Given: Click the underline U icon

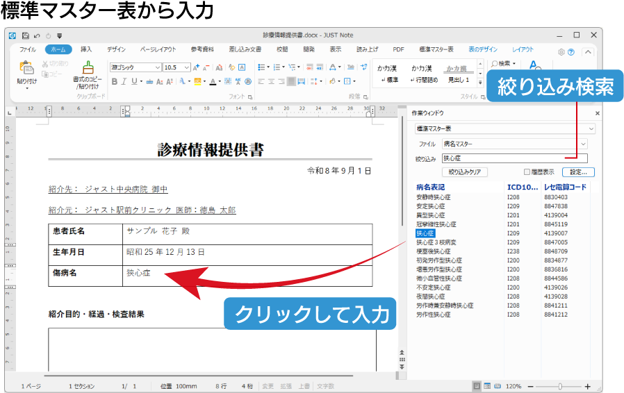Looking at the screenshot, I should 135,81.
